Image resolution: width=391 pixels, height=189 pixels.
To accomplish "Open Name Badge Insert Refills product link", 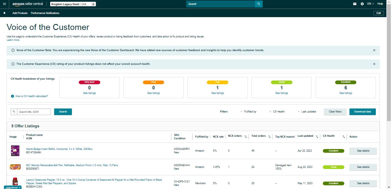I will coord(59,149).
